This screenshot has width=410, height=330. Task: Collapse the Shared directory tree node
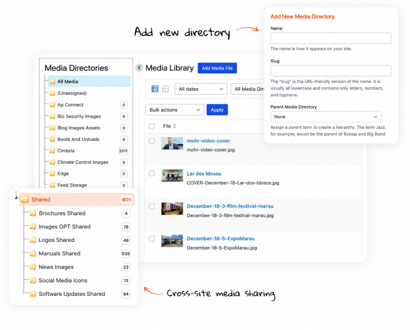(16, 197)
